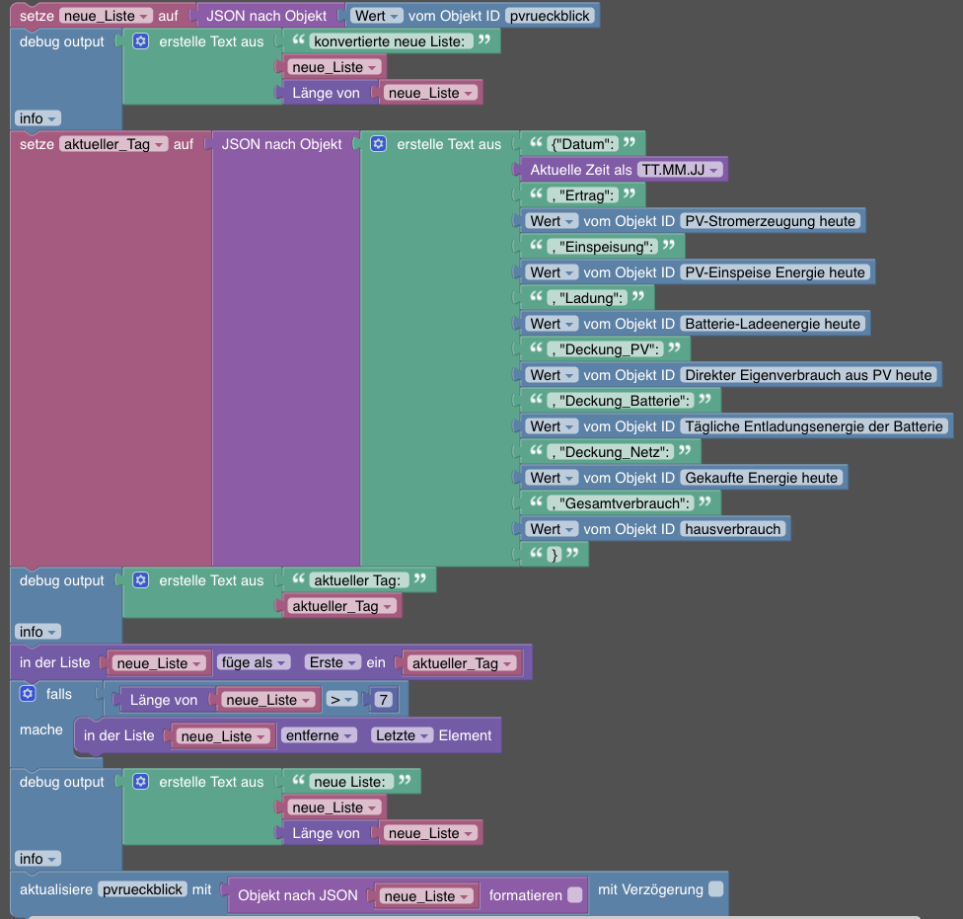Toggle the mit Verzögerung checkbox
This screenshot has height=919, width=963.
pyautogui.click(x=716, y=889)
